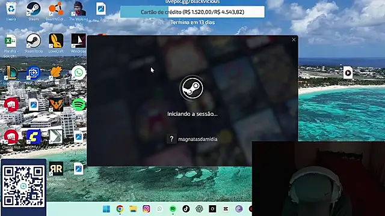Screen dimensions: 385x216
Task: Click the Termina em 13 dias text
Action: tap(192, 22)
